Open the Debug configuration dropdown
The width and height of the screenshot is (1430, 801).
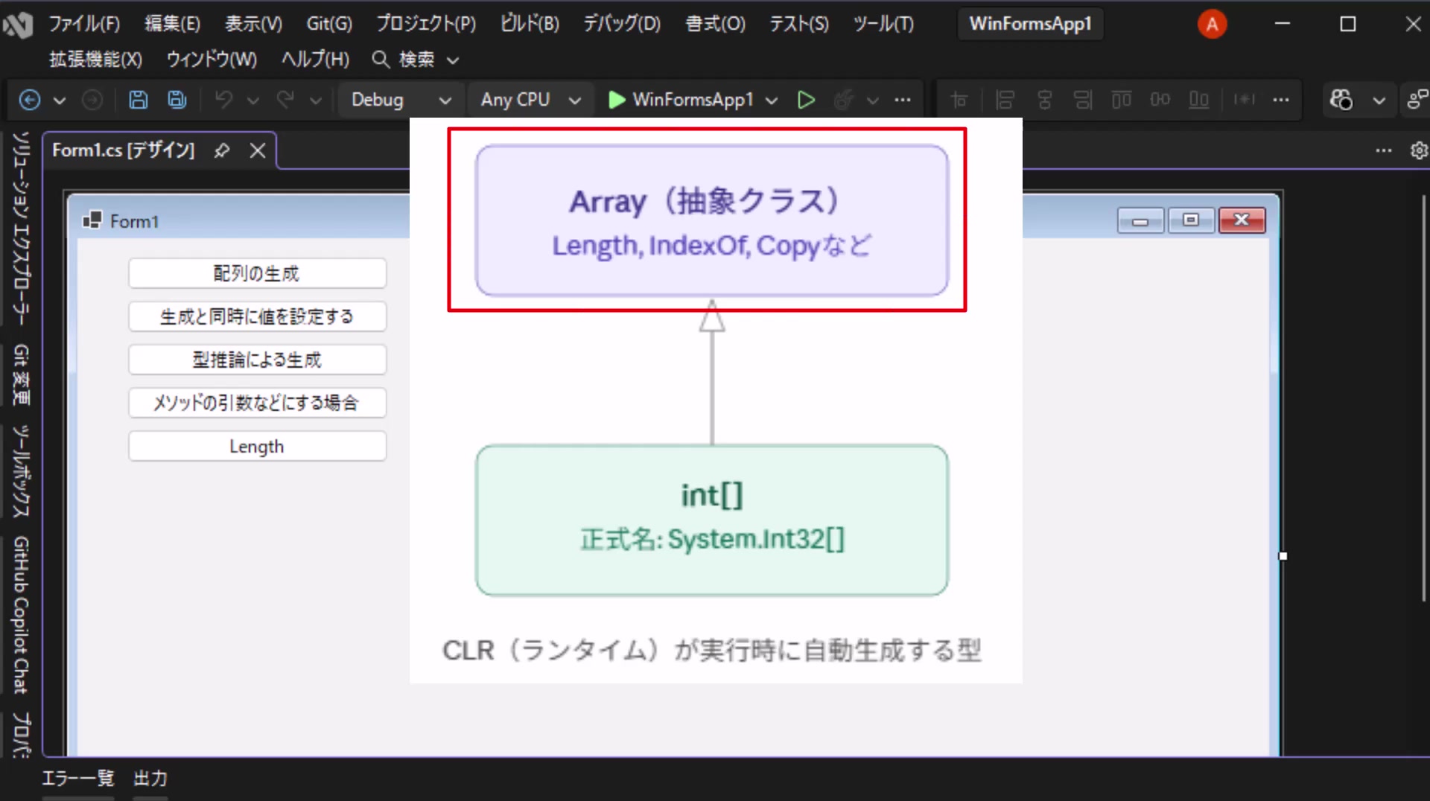(401, 100)
